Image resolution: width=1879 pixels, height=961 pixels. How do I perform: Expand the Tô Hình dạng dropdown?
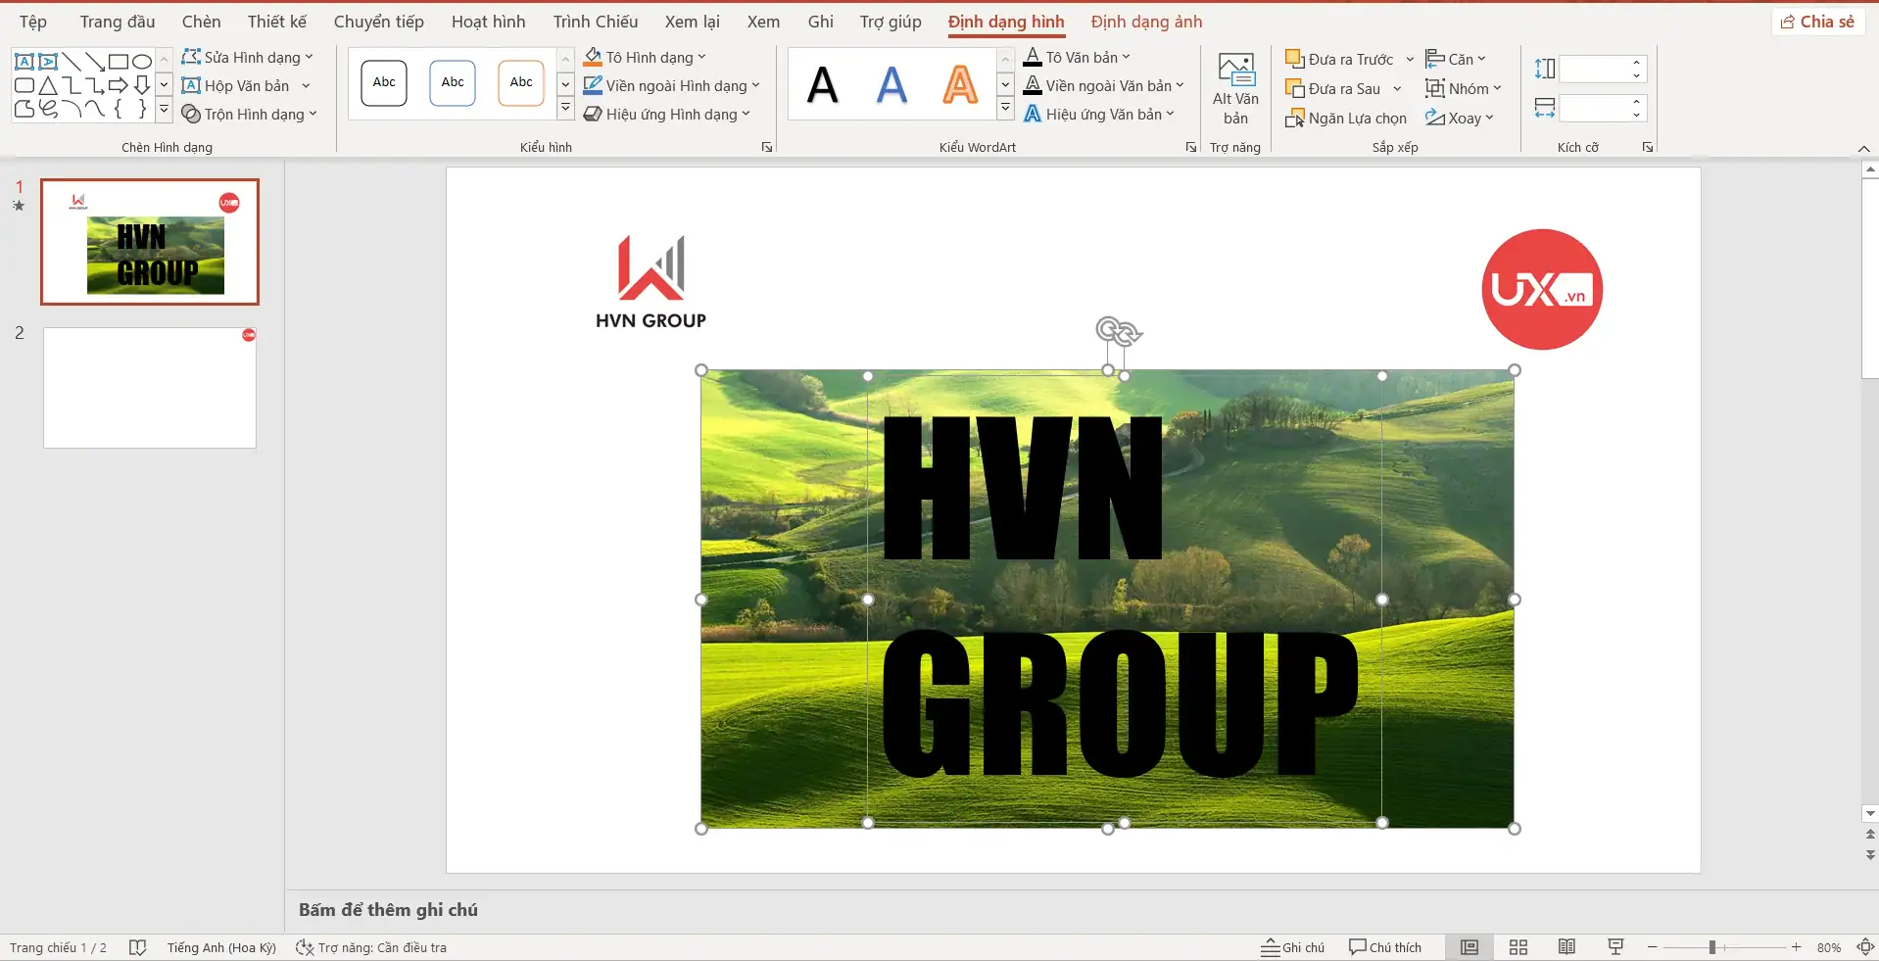(701, 58)
